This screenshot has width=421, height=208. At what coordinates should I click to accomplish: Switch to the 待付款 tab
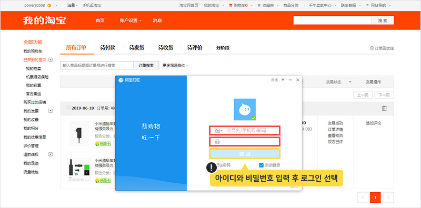(108, 48)
